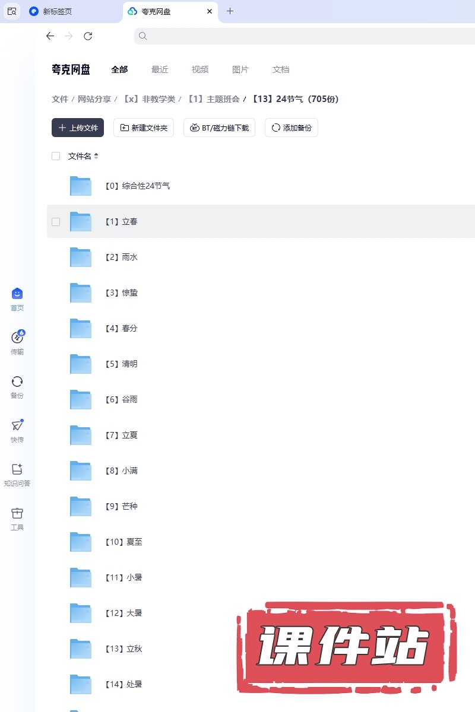Check the checkbox for 【1】立春 folder
This screenshot has height=712, width=475.
[x=56, y=221]
